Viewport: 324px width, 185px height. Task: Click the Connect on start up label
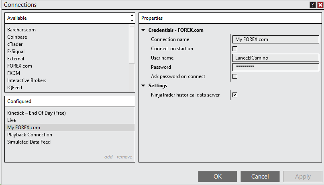tap(172, 49)
